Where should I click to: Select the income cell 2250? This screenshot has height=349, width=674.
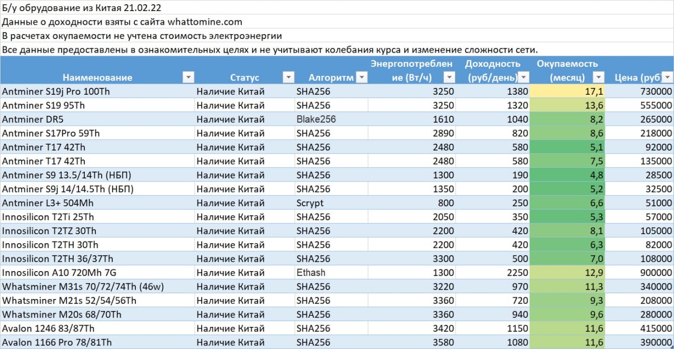click(493, 273)
